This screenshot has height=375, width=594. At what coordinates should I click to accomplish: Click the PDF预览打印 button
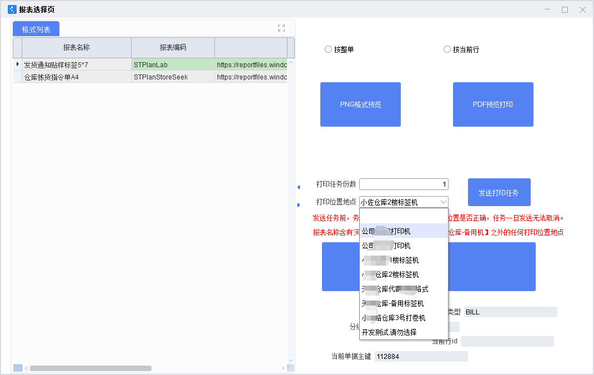[x=493, y=104]
